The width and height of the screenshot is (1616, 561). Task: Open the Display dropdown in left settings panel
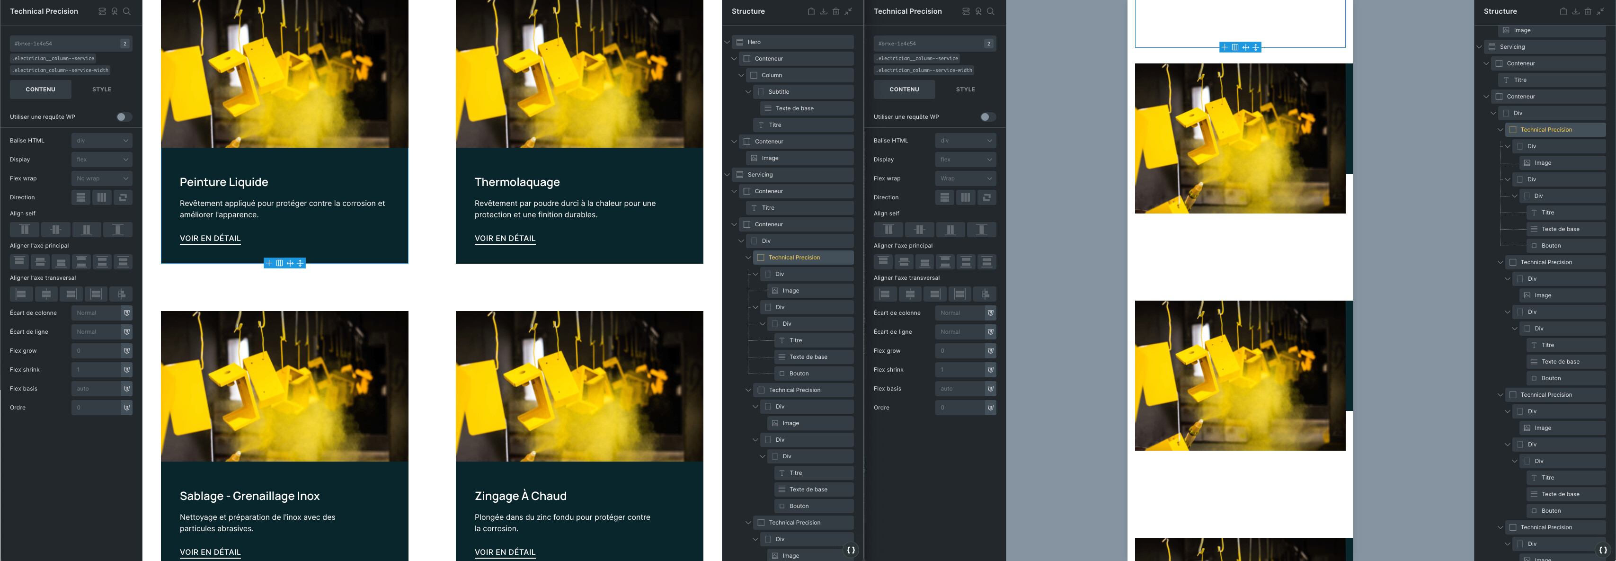102,160
